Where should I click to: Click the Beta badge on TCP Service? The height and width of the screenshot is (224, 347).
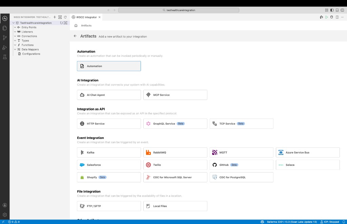click(241, 123)
